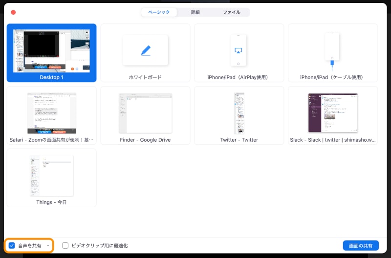Choose the iPhone/iPad cable connection icon

pos(332,52)
